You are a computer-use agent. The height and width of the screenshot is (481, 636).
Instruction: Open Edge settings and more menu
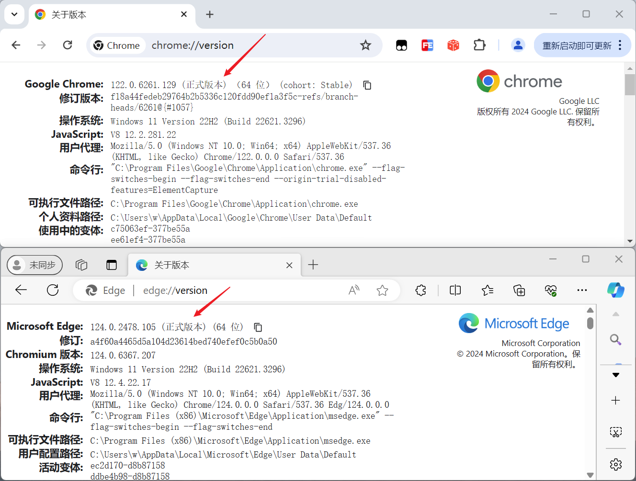pos(582,290)
